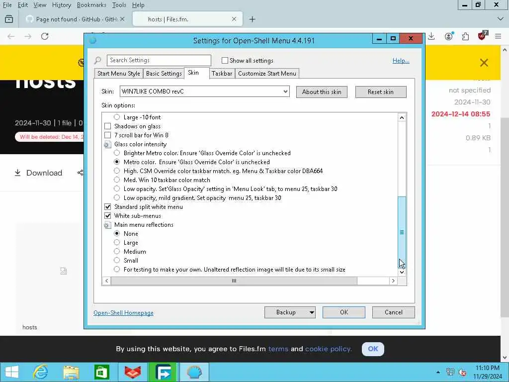Open the Firefox Tools menu

click(x=119, y=5)
